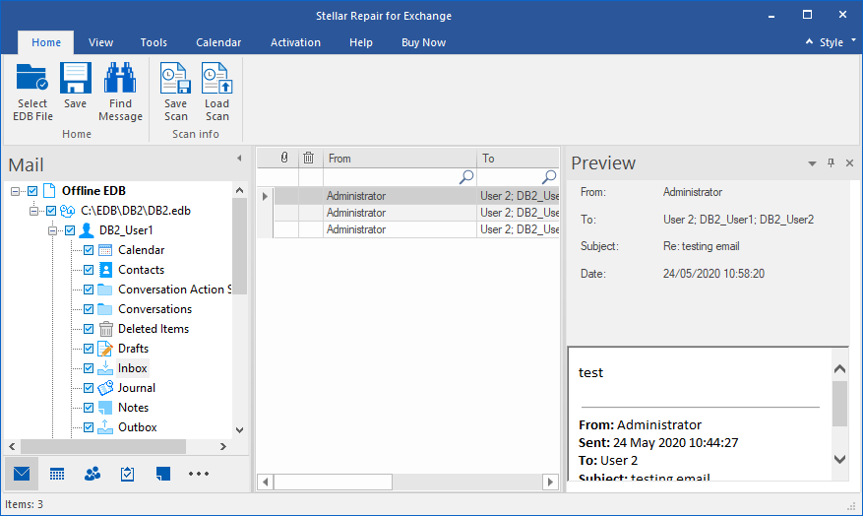
Task: Click the Offline EDB document icon
Action: pyautogui.click(x=49, y=190)
